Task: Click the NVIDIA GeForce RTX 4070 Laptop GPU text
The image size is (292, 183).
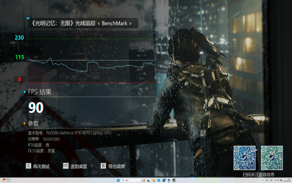Action: click(x=79, y=133)
